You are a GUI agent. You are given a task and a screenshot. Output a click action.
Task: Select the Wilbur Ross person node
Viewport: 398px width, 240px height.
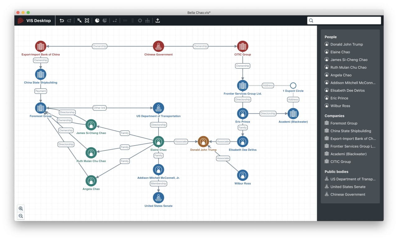pyautogui.click(x=243, y=175)
